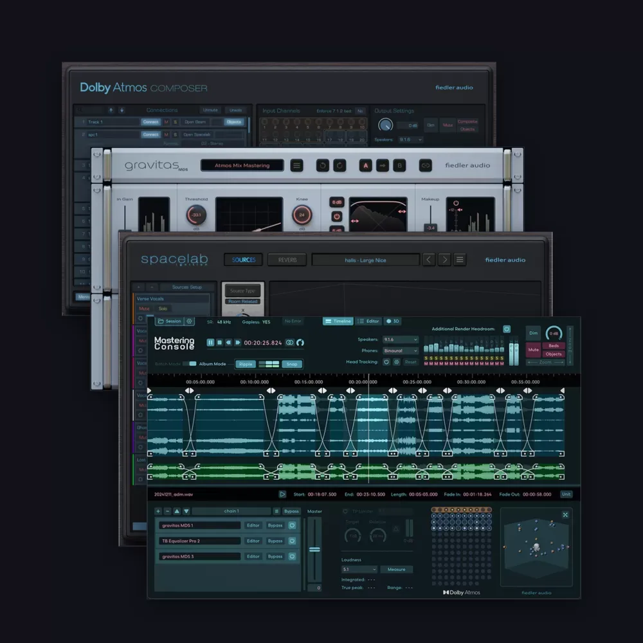Image resolution: width=643 pixels, height=643 pixels.
Task: Toggle power for gravitas MDS 3
Action: pos(293,556)
